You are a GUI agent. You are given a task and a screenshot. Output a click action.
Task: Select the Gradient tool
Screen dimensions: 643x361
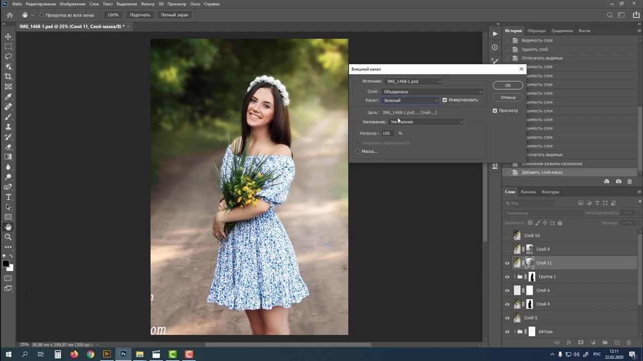point(8,157)
